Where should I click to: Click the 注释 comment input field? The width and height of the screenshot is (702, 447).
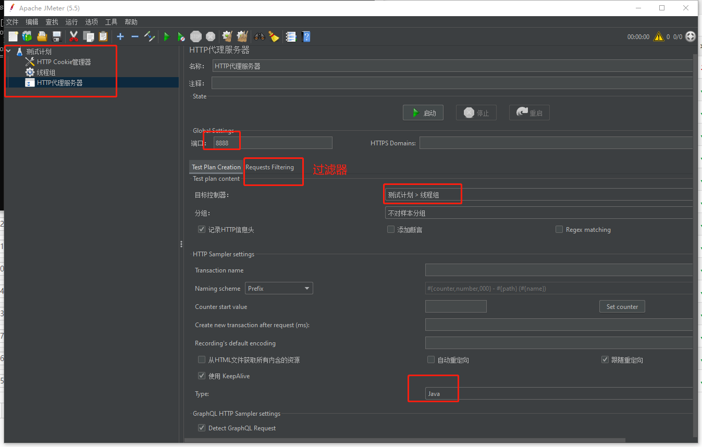[452, 83]
